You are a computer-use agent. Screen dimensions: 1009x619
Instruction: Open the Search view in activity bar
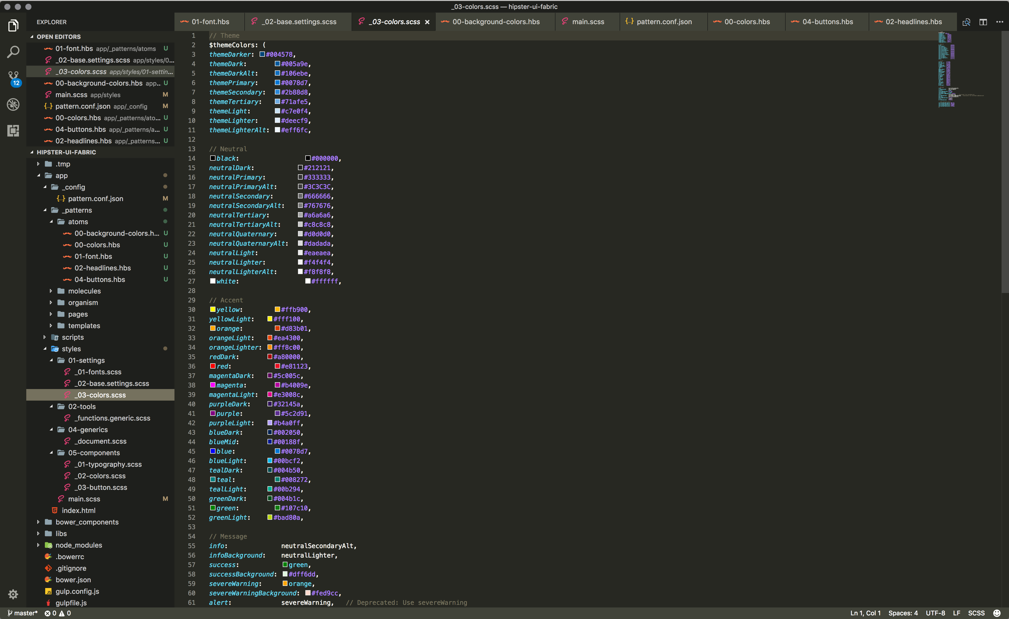tap(13, 51)
